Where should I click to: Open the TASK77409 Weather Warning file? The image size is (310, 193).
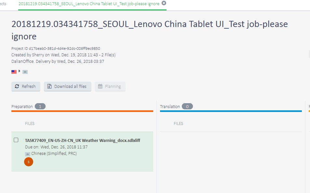[x=83, y=140]
